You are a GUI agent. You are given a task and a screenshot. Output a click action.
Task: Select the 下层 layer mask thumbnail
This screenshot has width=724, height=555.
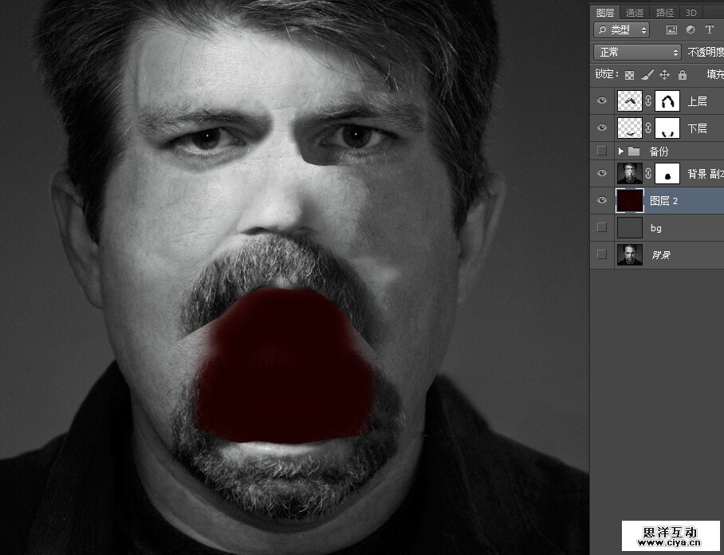click(667, 127)
